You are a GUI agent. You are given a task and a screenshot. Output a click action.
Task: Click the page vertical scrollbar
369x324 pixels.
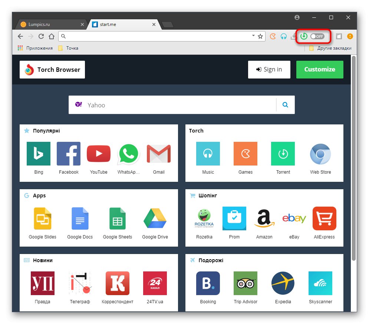point(354,158)
